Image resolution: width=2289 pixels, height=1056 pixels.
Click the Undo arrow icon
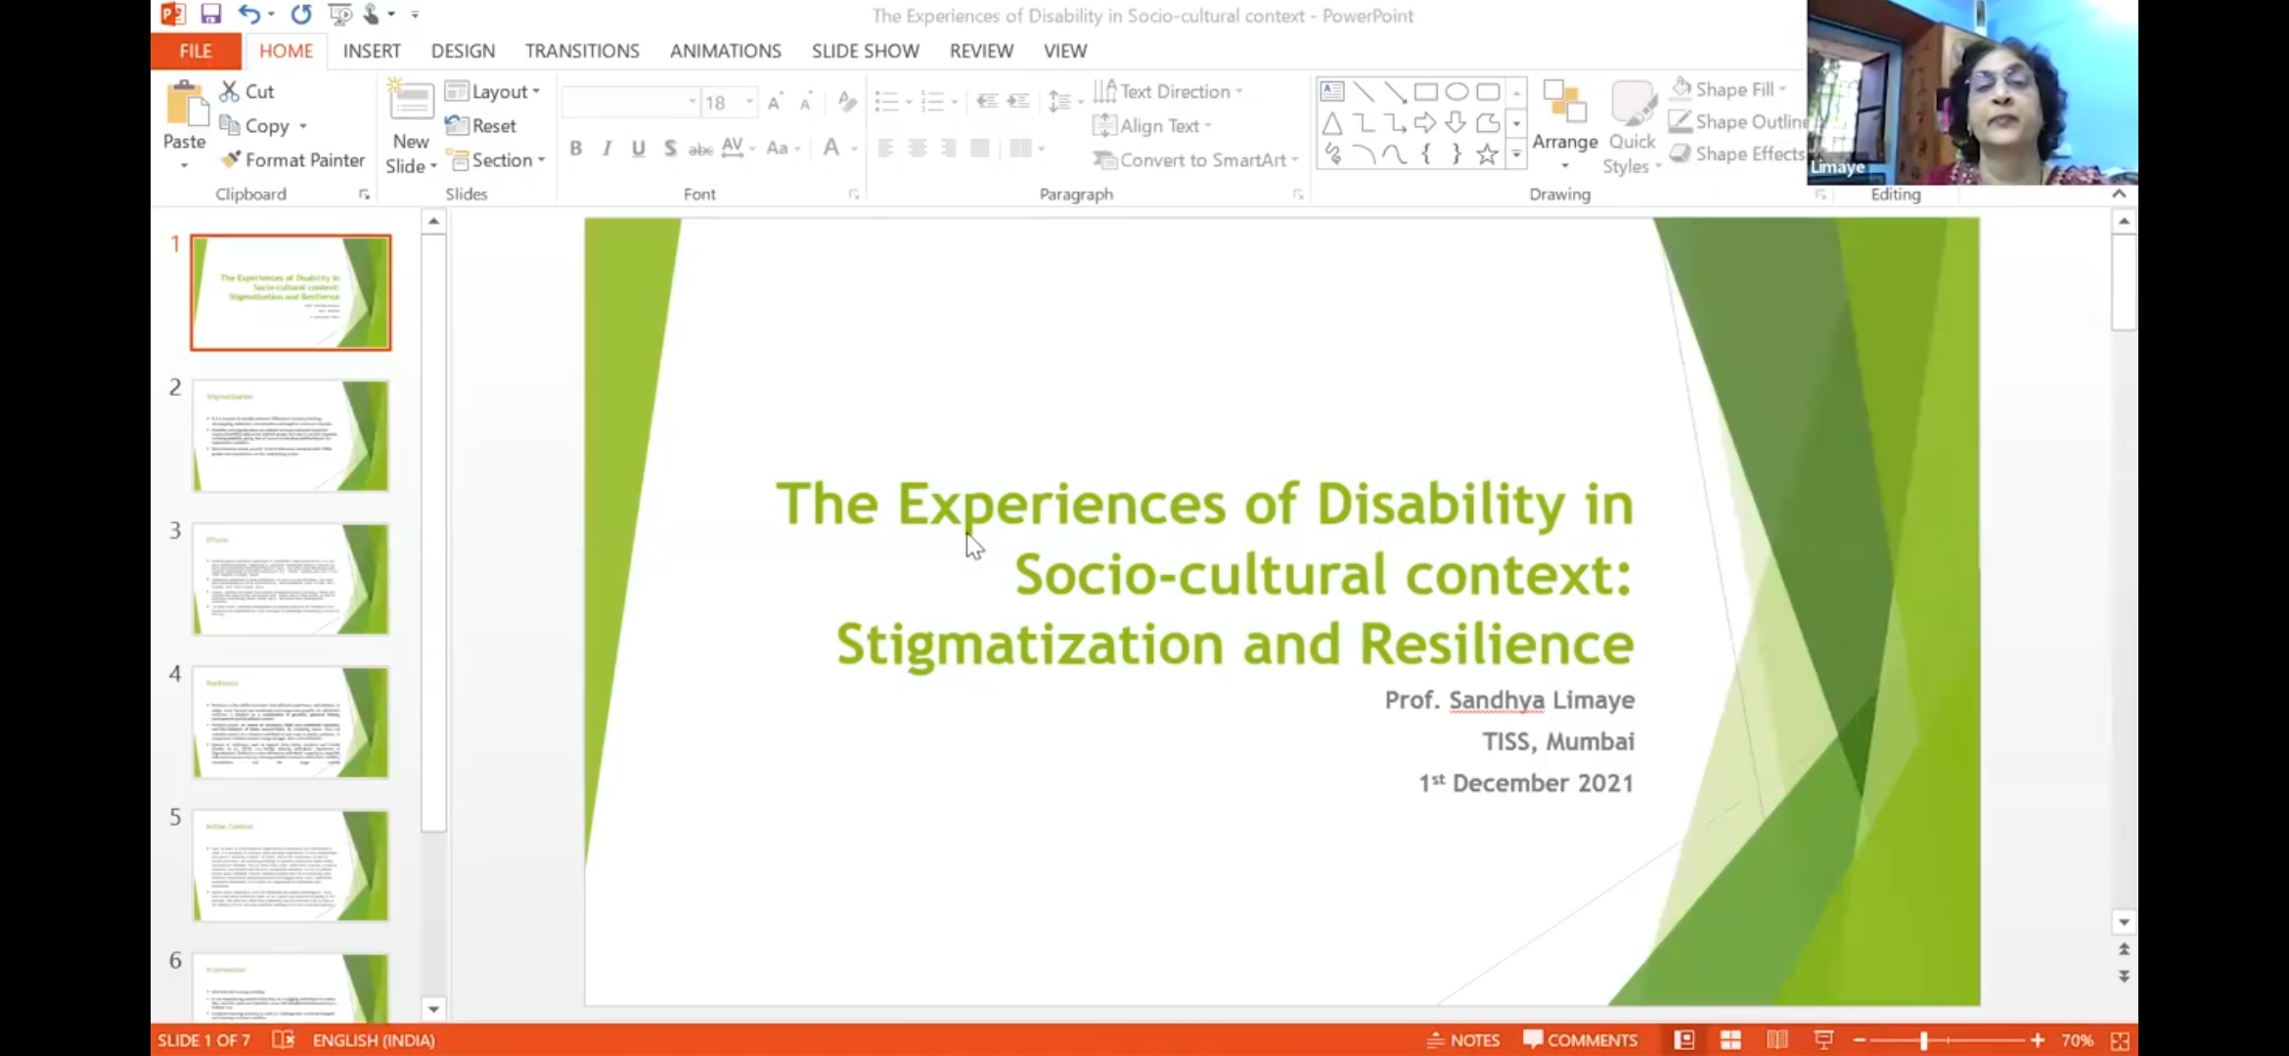coord(249,14)
